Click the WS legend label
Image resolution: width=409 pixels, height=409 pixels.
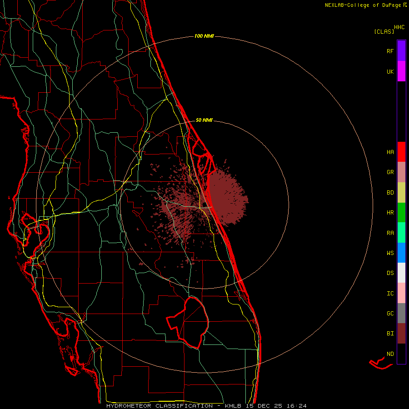click(390, 253)
